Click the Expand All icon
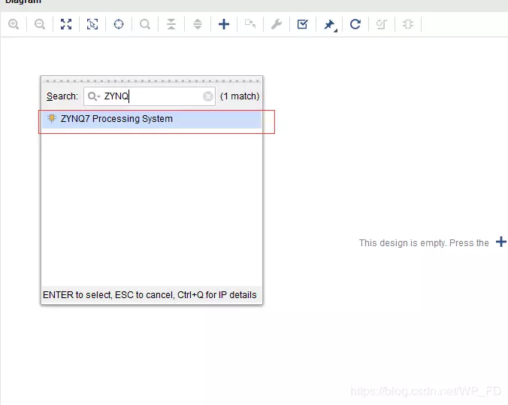The image size is (508, 405). click(x=198, y=24)
